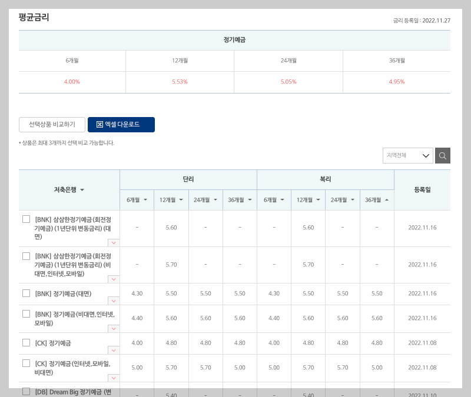The height and width of the screenshot is (397, 471).
Task: Select the [BNK] 정기예금(비대면,인터넷,모바일) checkbox
Action: click(x=26, y=314)
